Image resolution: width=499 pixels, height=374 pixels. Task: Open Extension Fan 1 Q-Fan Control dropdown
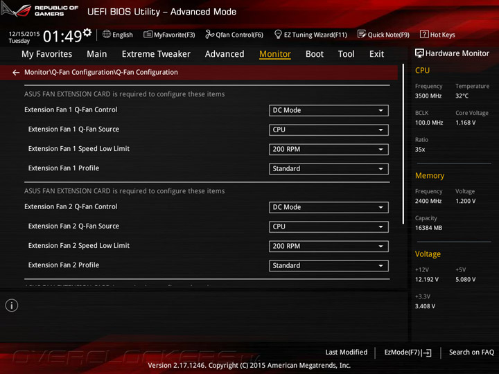329,110
